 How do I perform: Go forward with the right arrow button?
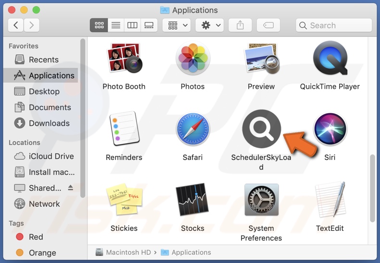31,25
